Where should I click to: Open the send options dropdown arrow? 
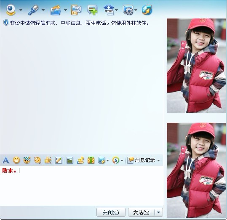pos(159,212)
